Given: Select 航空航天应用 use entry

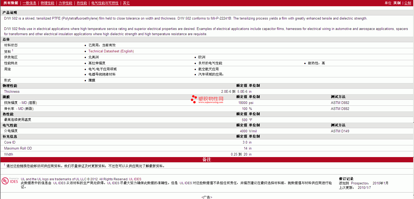Looking at the screenshot, I should tap(208, 69).
